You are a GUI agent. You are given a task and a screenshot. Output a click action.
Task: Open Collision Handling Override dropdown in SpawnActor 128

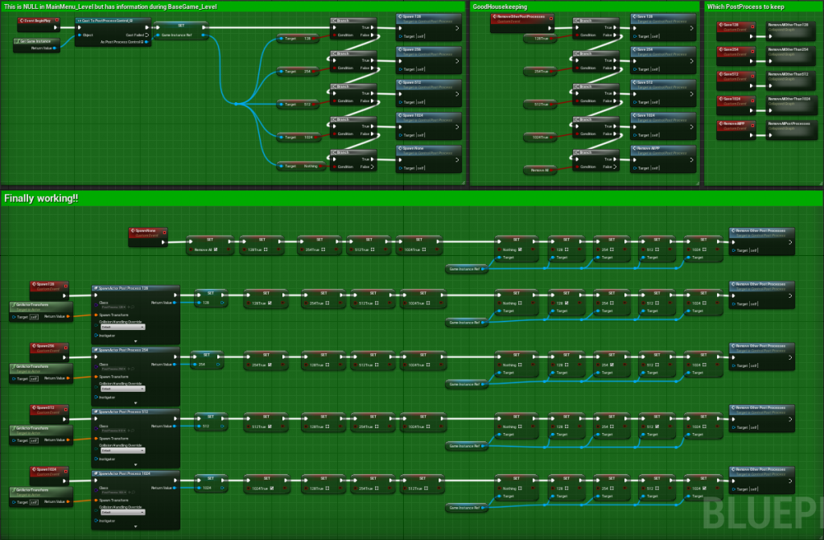122,327
